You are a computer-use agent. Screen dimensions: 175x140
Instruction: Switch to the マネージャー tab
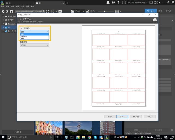tap(150, 11)
